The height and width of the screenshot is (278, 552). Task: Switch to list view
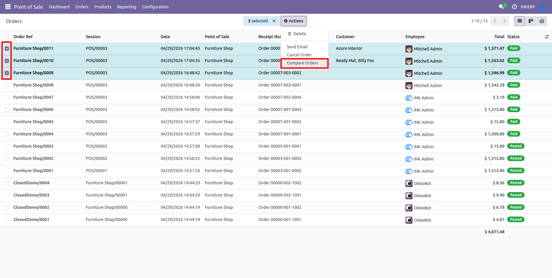point(520,21)
